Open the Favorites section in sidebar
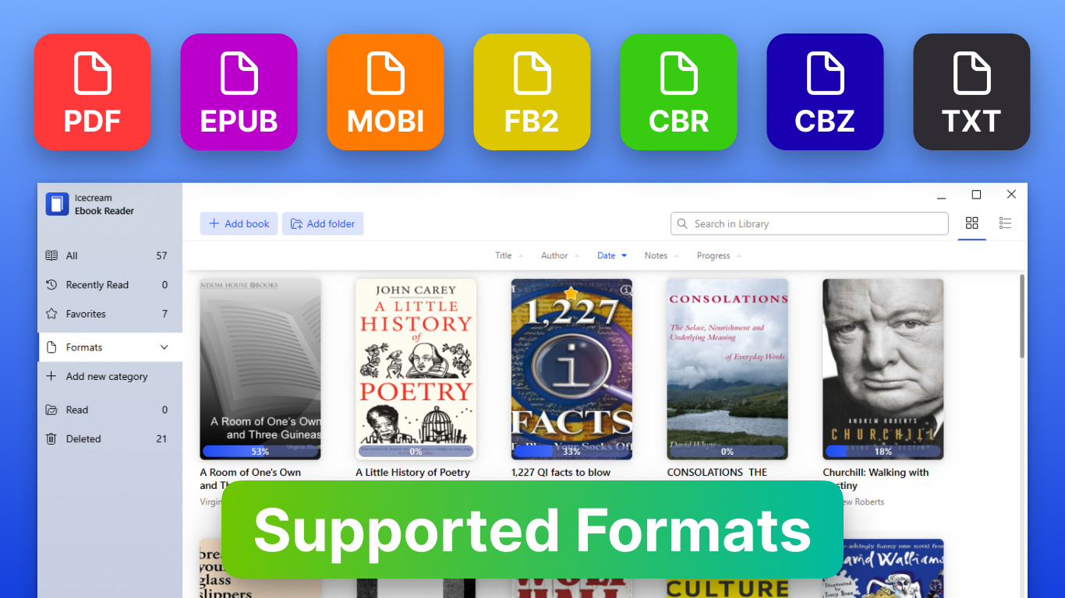Image resolution: width=1065 pixels, height=598 pixels. (x=86, y=314)
